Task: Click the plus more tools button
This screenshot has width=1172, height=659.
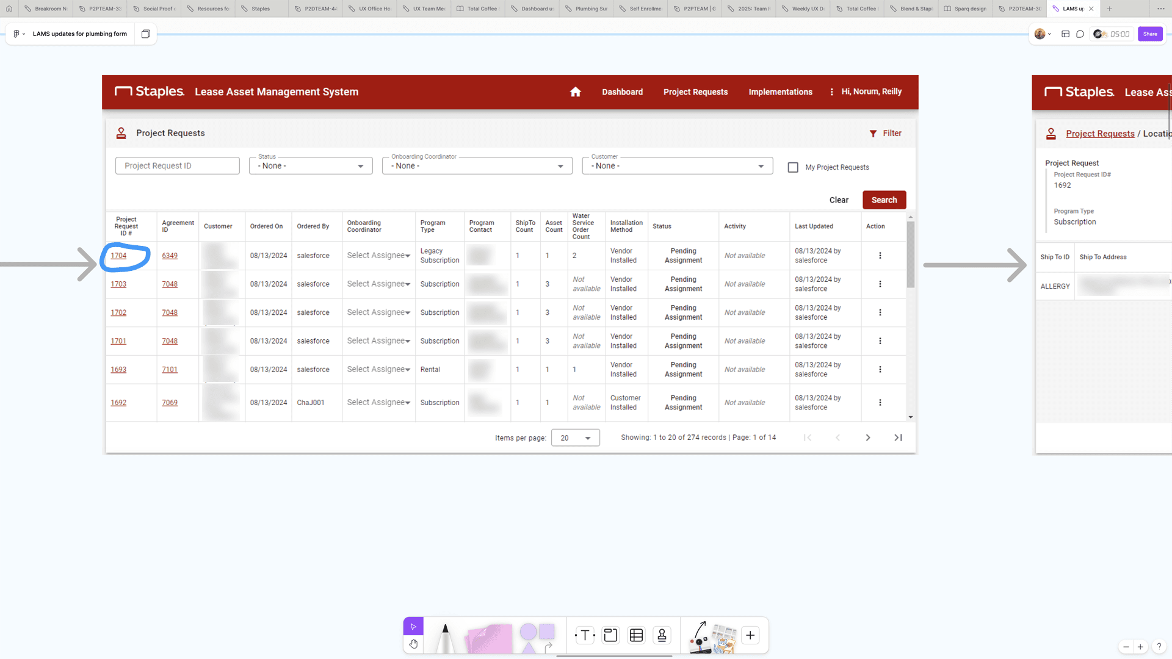Action: click(x=750, y=635)
